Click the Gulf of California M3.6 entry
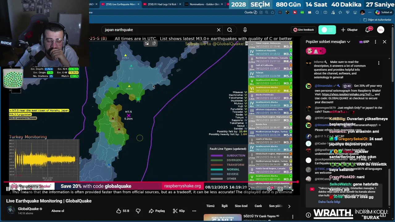 point(270,67)
